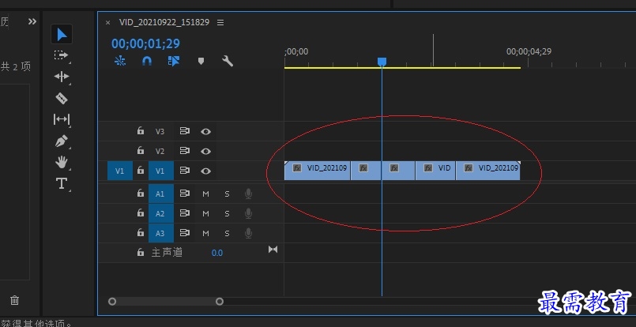Viewport: 636px width, 327px height.
Task: Select the Type tool
Action: [62, 183]
